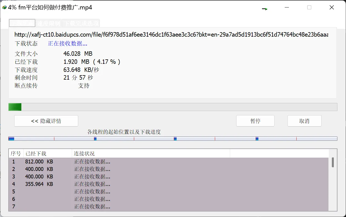
Task: Click the 46.028 MB file size value
Action: click(78, 54)
